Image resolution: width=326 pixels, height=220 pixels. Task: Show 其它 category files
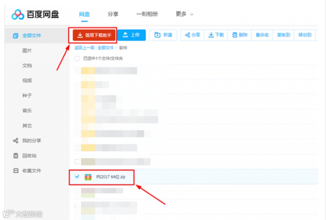tap(27, 126)
